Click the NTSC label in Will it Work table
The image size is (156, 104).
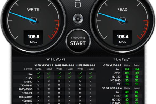pyautogui.click(x=29, y=78)
